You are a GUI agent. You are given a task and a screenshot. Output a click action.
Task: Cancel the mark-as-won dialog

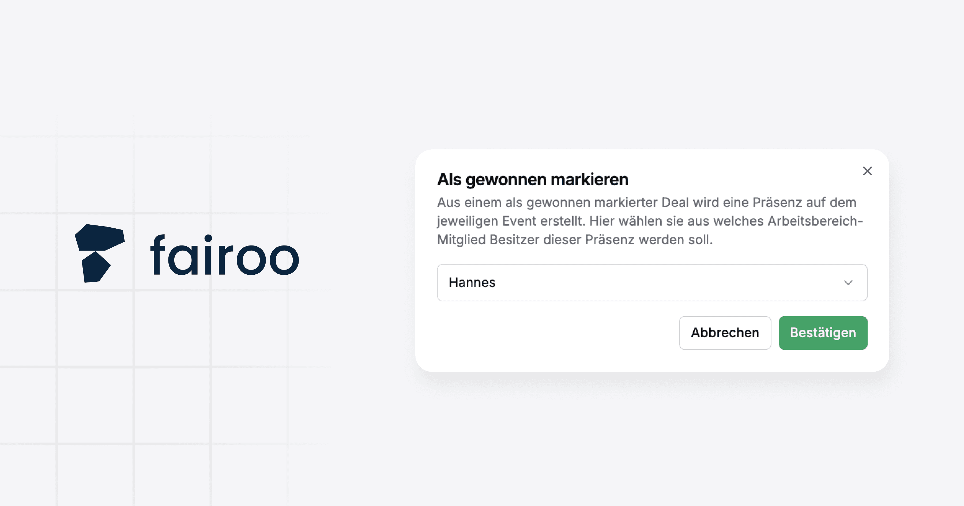[x=725, y=333]
